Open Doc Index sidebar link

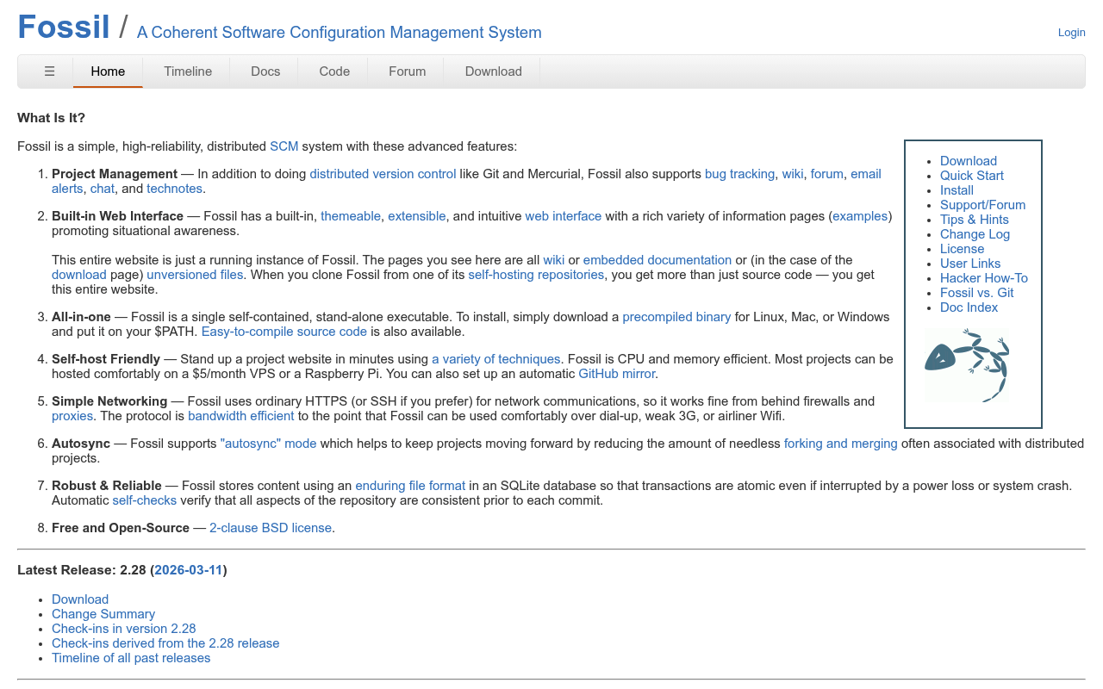969,307
